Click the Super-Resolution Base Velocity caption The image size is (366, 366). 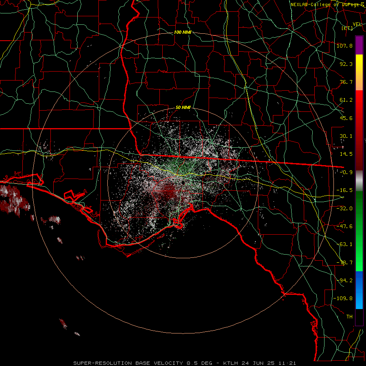(x=184, y=363)
